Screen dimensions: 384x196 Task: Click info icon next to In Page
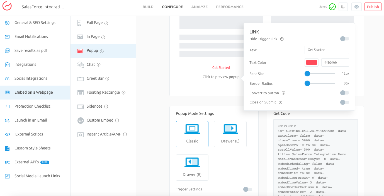click(x=103, y=37)
